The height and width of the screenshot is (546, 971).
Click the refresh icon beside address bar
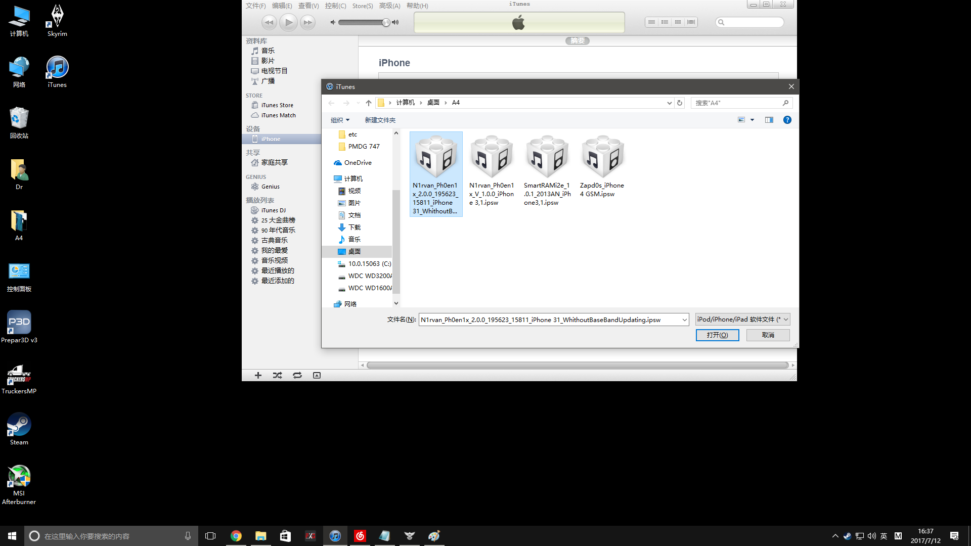coord(680,103)
